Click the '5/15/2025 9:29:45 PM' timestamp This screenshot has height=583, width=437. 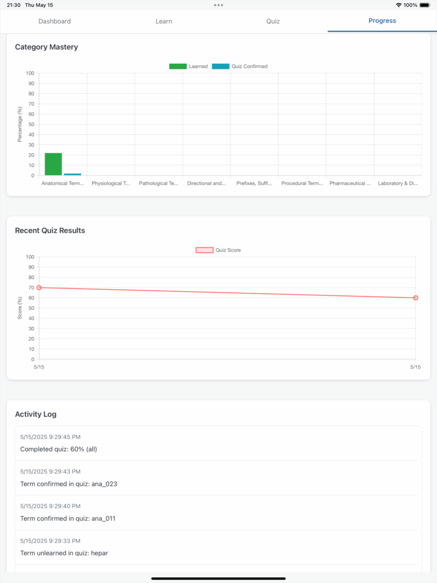(x=50, y=437)
